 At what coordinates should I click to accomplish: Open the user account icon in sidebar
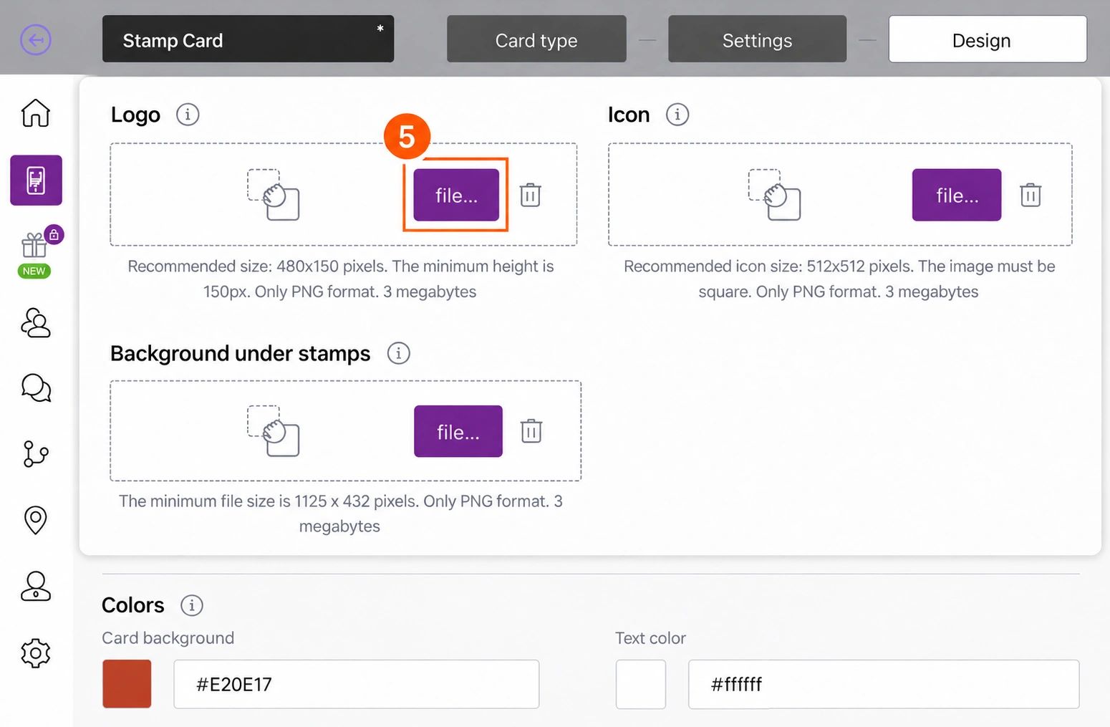pyautogui.click(x=36, y=586)
